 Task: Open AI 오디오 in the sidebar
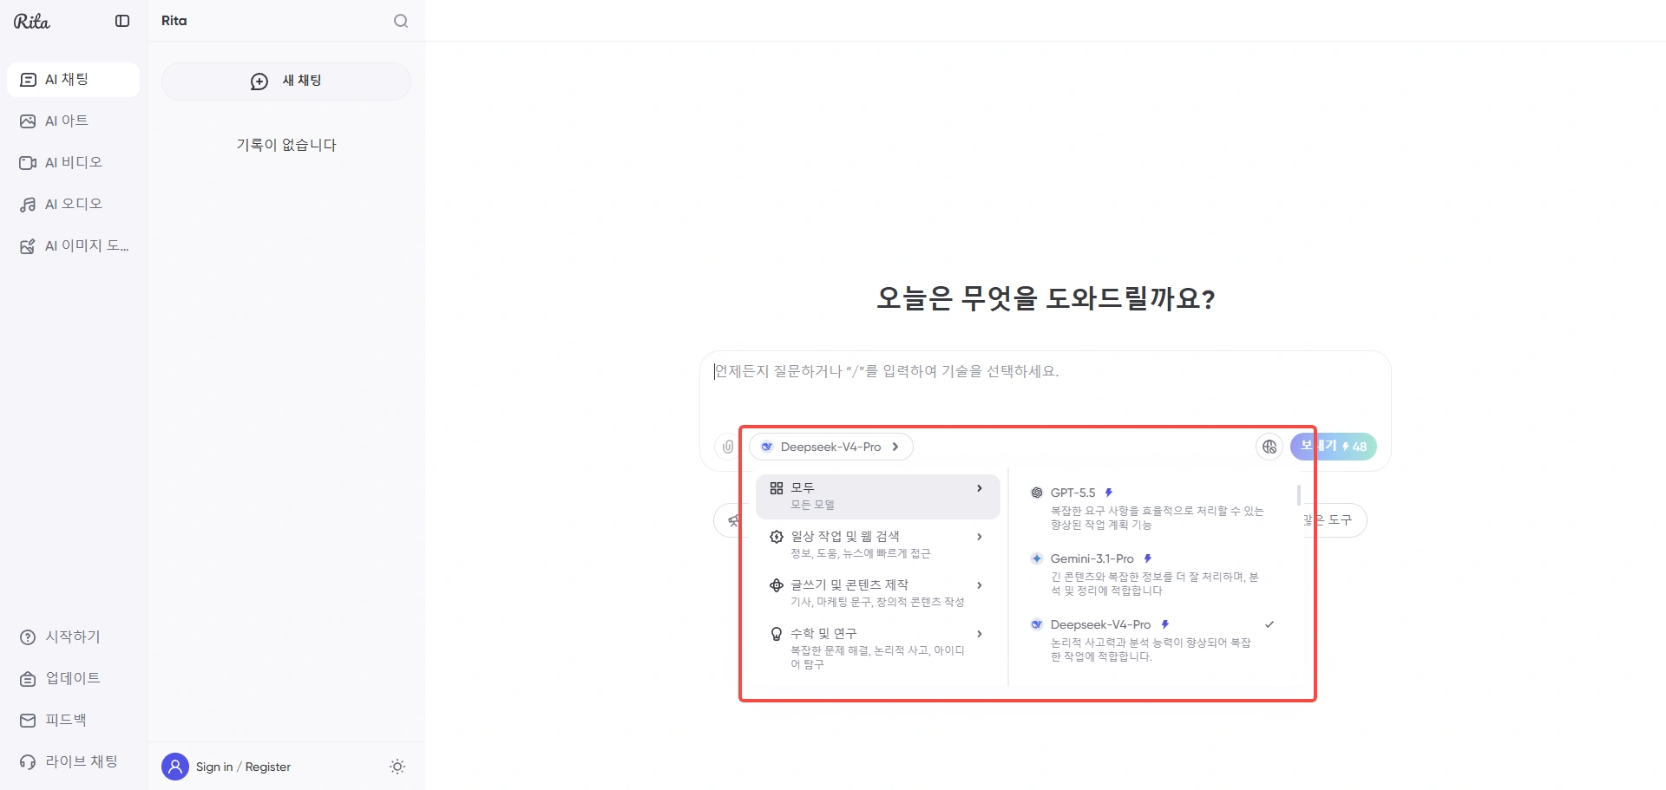(73, 205)
